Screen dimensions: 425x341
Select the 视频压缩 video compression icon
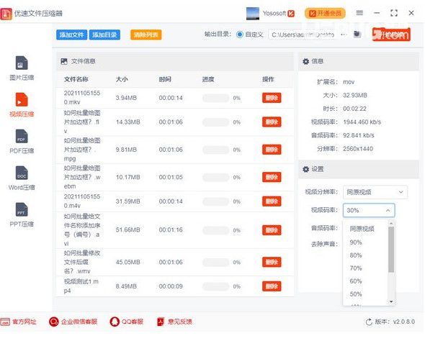pyautogui.click(x=22, y=99)
